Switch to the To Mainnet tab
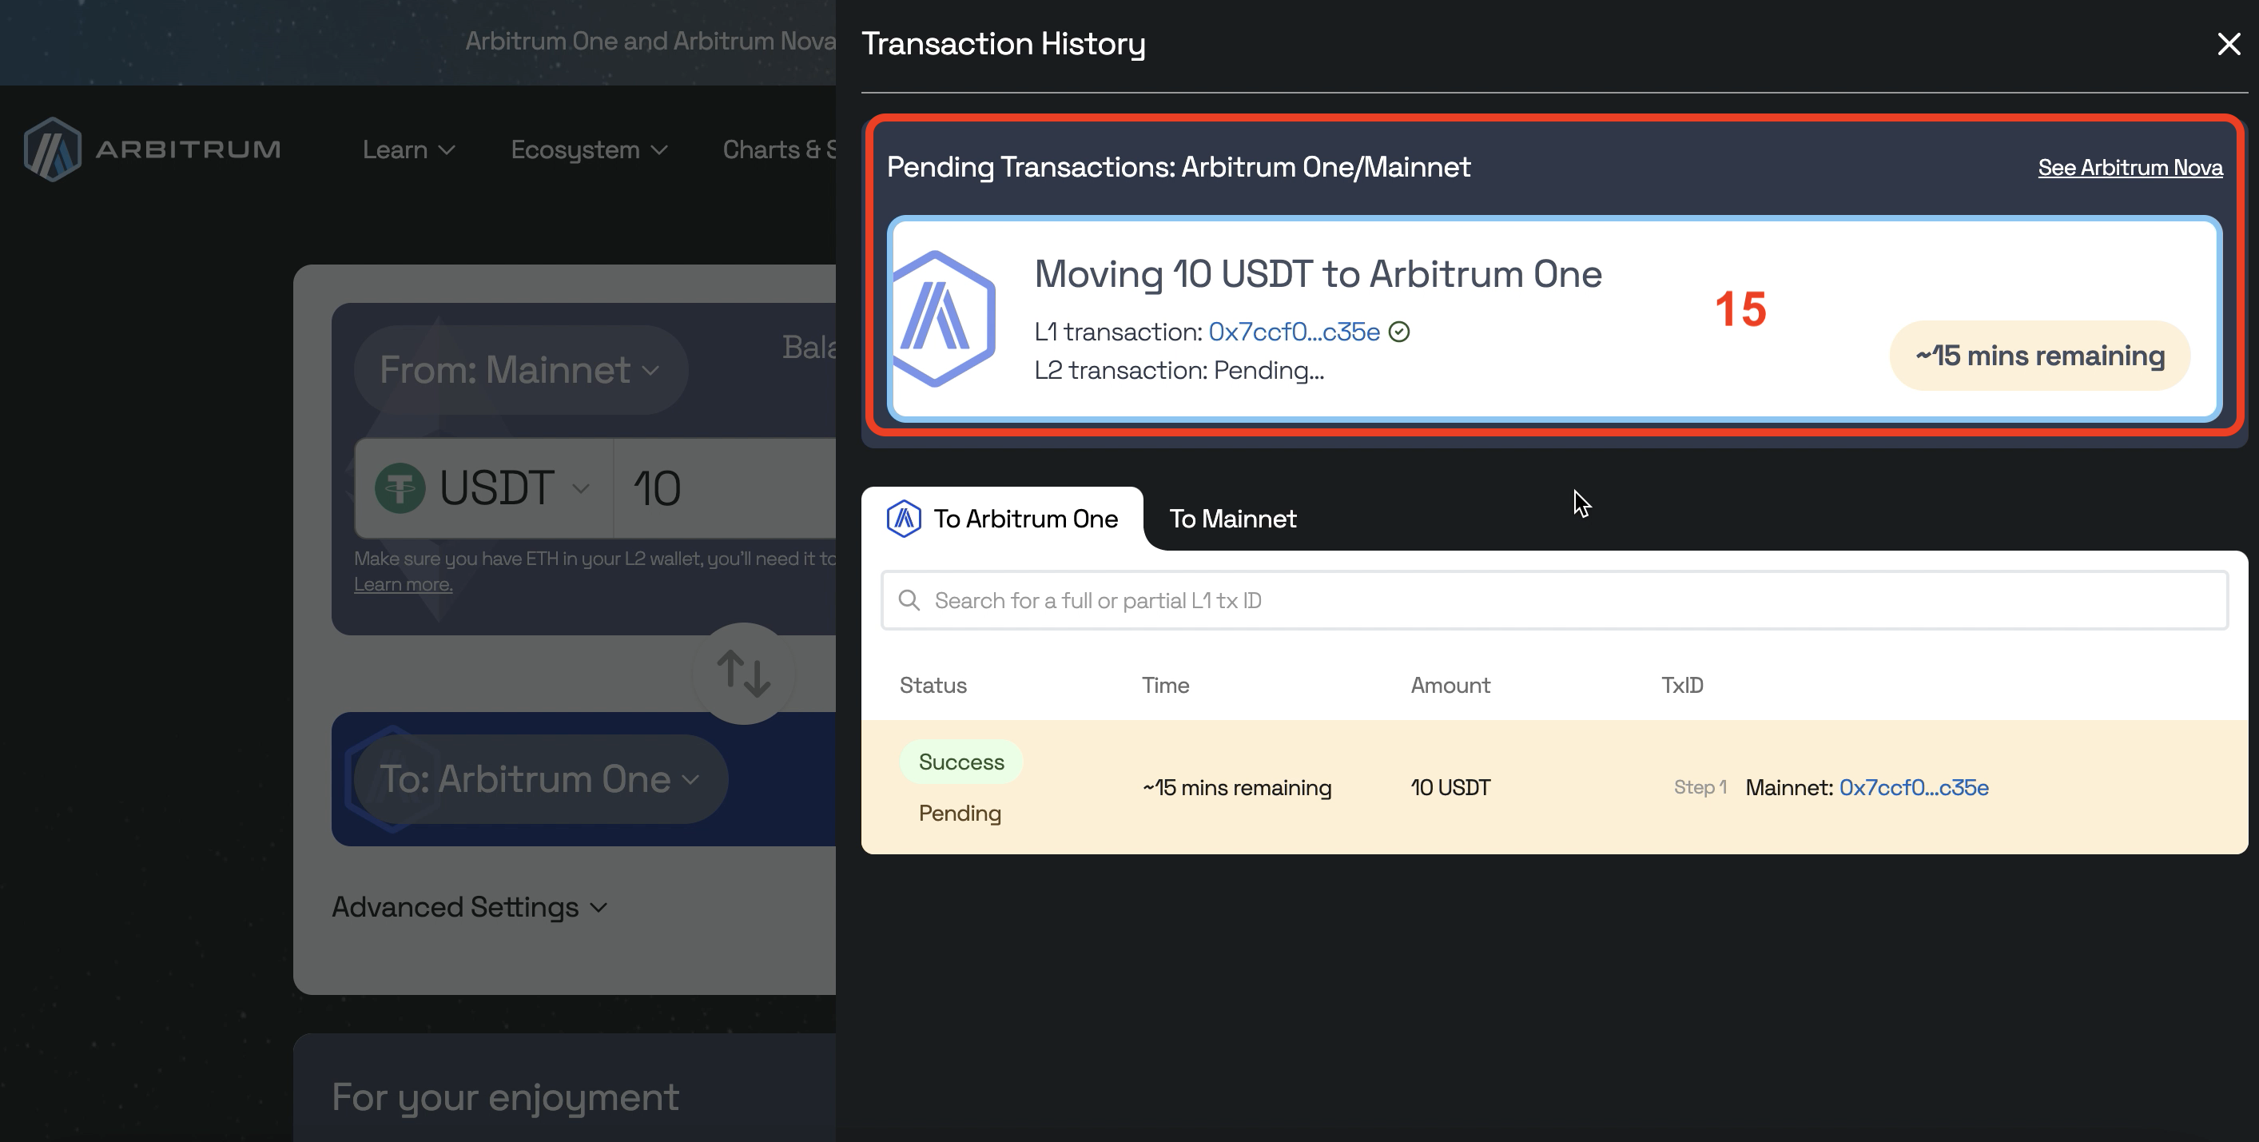This screenshot has height=1142, width=2259. [x=1232, y=519]
